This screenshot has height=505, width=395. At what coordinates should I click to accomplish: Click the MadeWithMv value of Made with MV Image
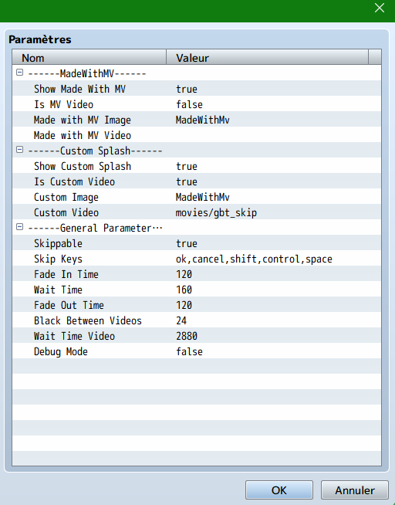(x=203, y=120)
